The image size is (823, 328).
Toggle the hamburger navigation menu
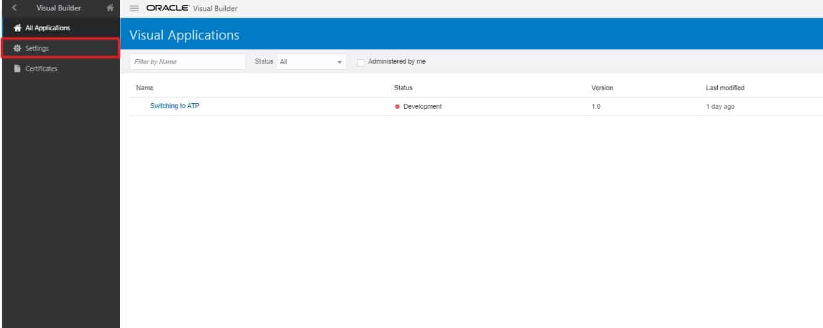134,9
